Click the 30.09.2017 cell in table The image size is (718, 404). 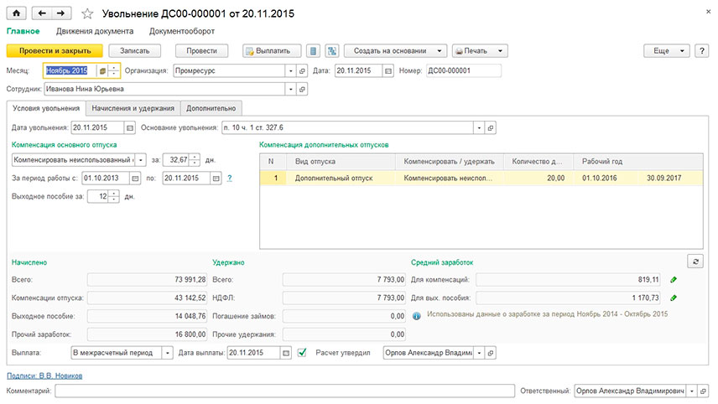point(670,178)
